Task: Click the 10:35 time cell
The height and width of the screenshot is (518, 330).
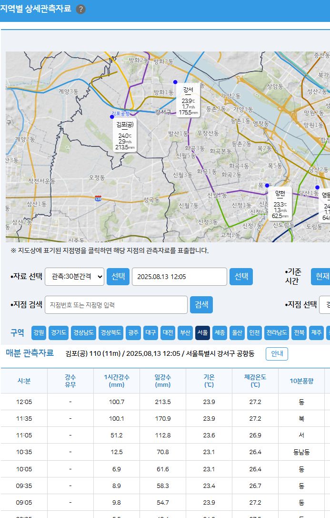Action: pyautogui.click(x=24, y=452)
